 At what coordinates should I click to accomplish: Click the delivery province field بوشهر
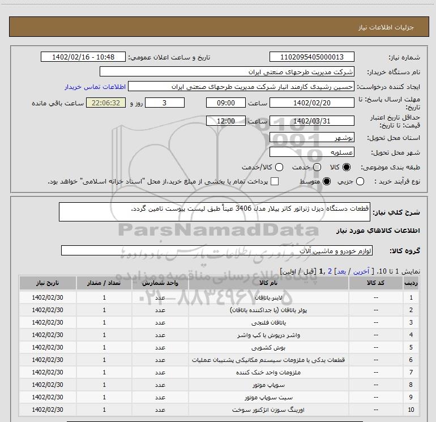(311, 137)
